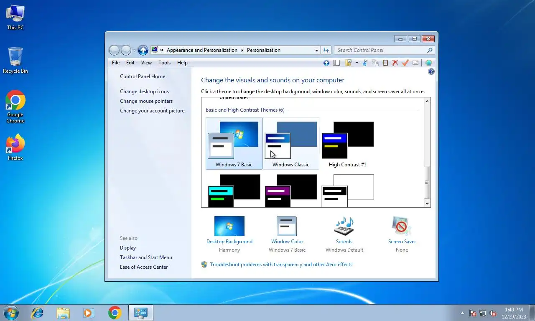The height and width of the screenshot is (321, 535).
Task: Click the Cut scissors toolbar icon
Action: 365,63
